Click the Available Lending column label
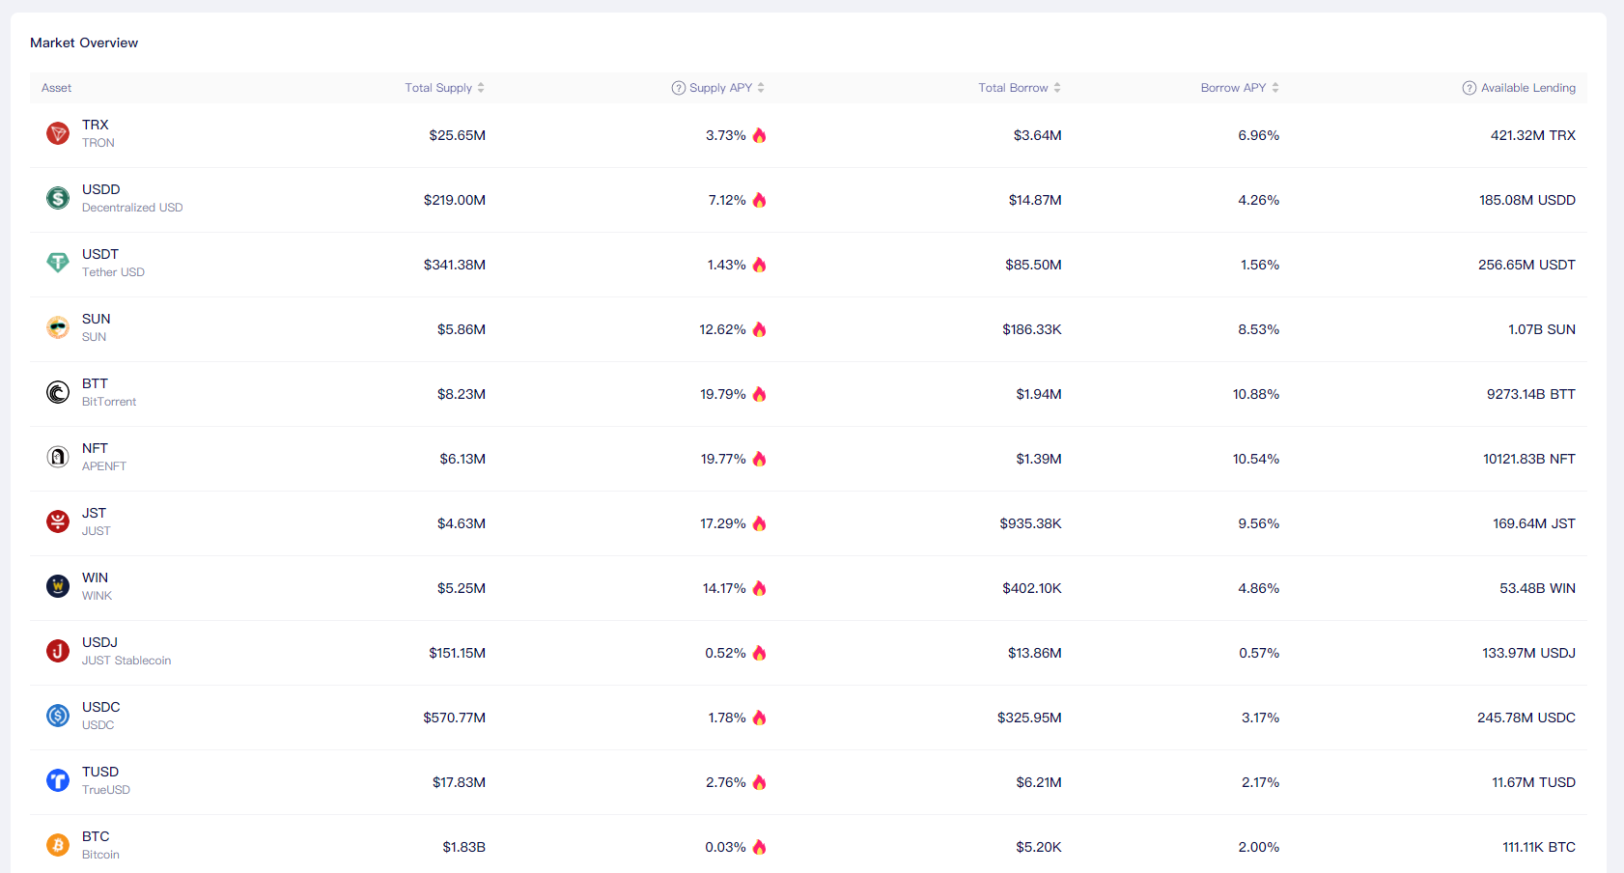Screen dimensions: 1624x873 pyautogui.click(x=1528, y=88)
